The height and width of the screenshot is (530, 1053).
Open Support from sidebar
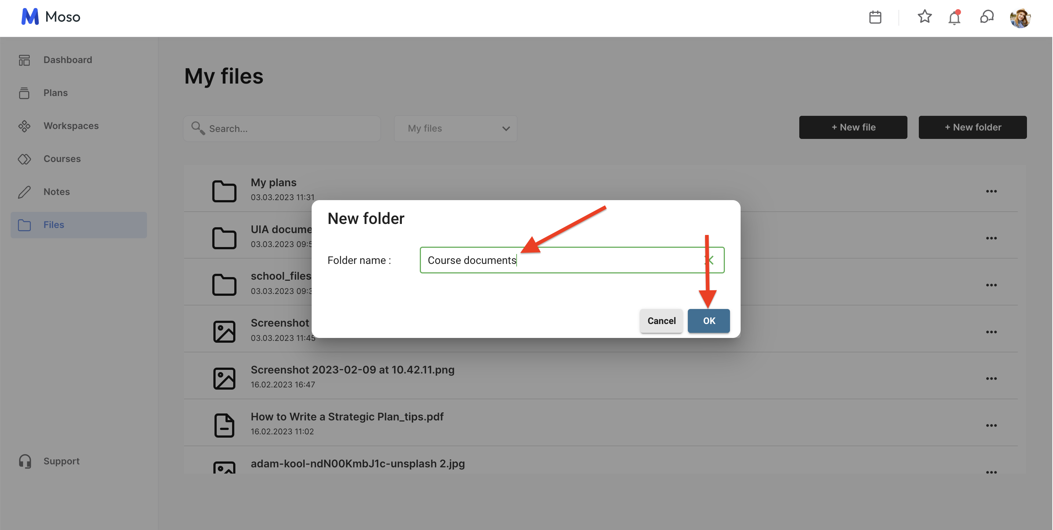[61, 461]
